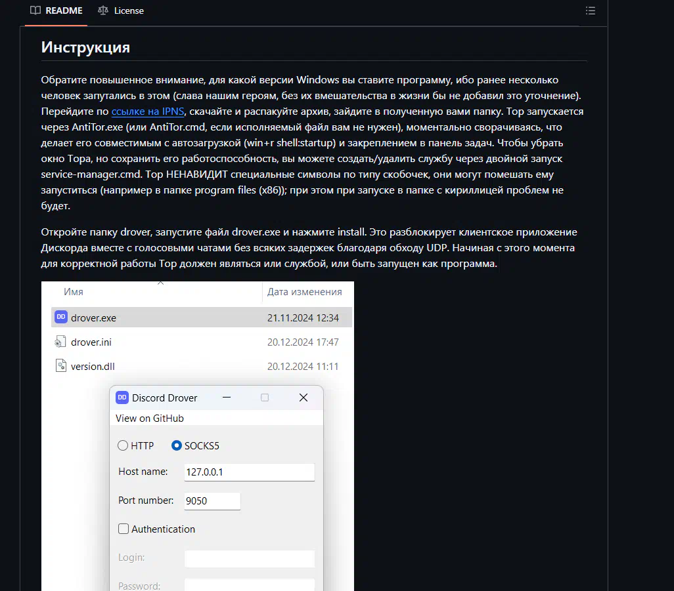Click the License scales icon
The height and width of the screenshot is (591, 674).
(103, 10)
